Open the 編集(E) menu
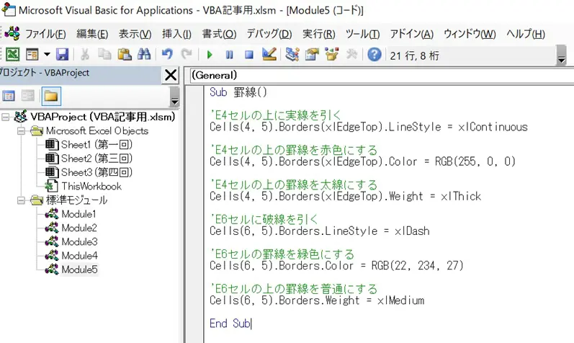Viewport: 574px width, 343px height. (x=92, y=34)
